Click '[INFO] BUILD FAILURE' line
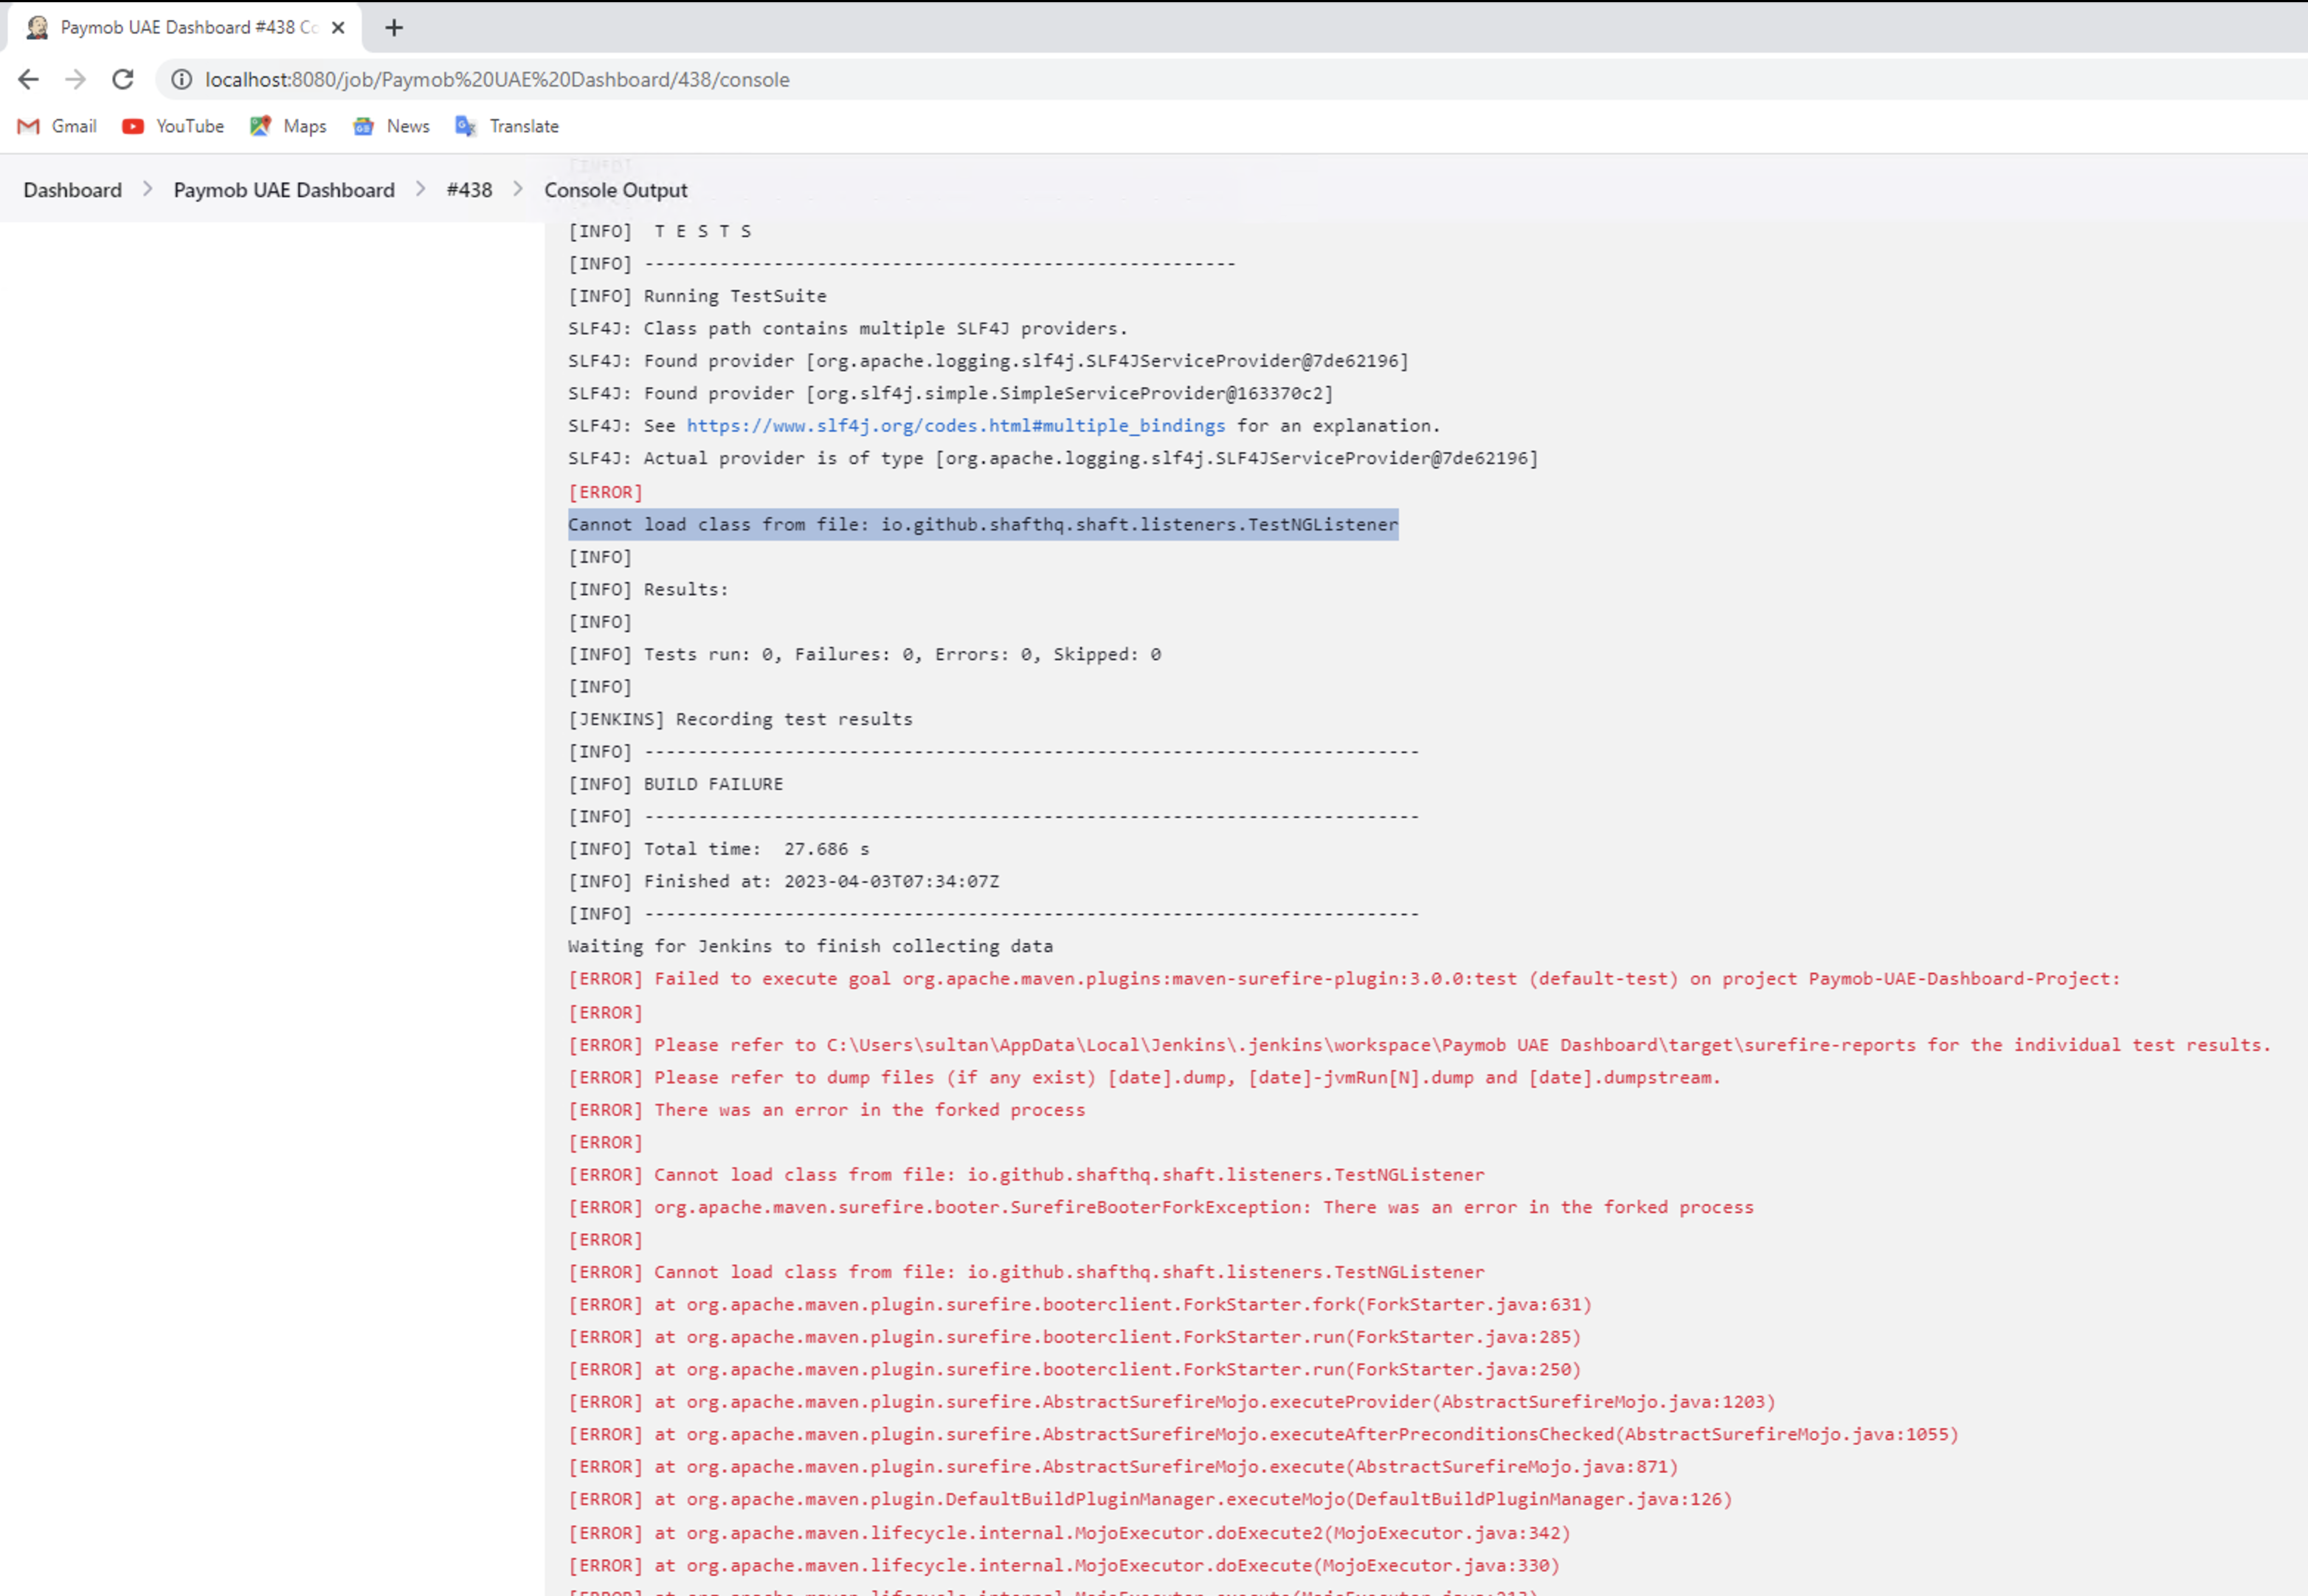Viewport: 2308px width, 1596px height. click(675, 784)
